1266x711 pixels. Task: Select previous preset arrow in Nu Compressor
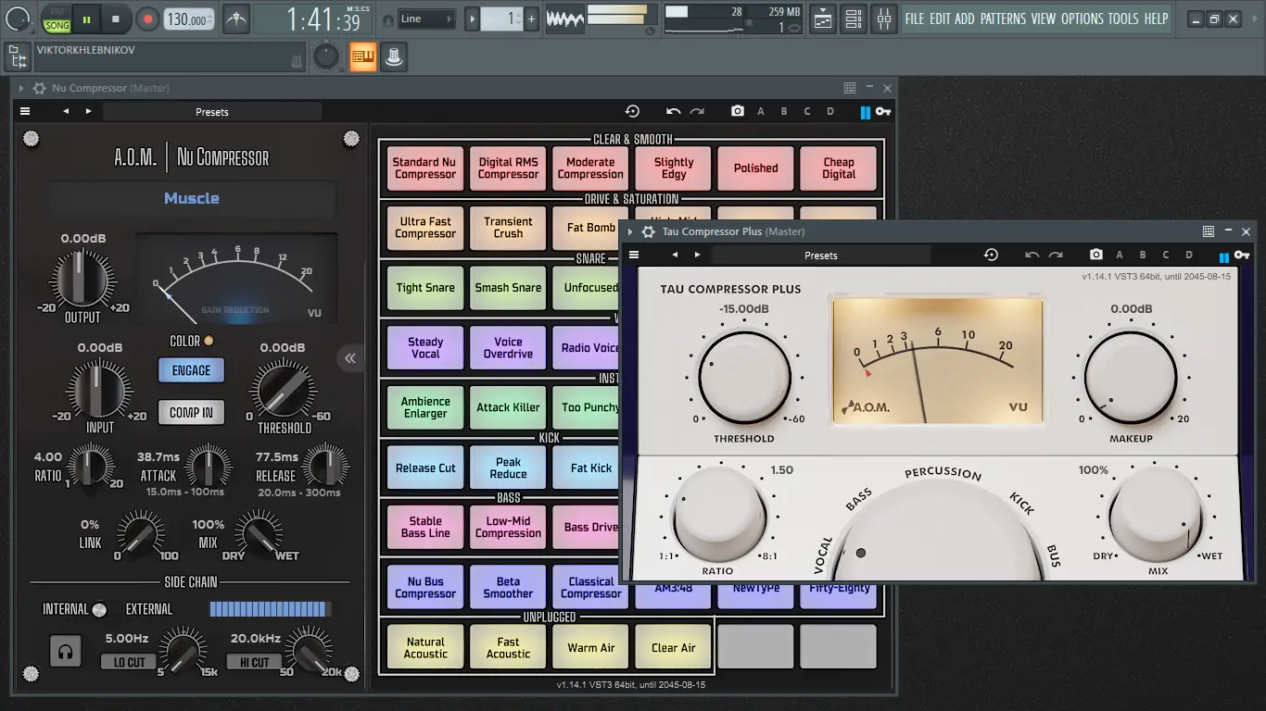pyautogui.click(x=66, y=111)
